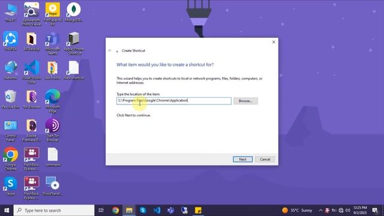Select the SHAREit desktop icon
This screenshot has width=384, height=216.
point(11,41)
